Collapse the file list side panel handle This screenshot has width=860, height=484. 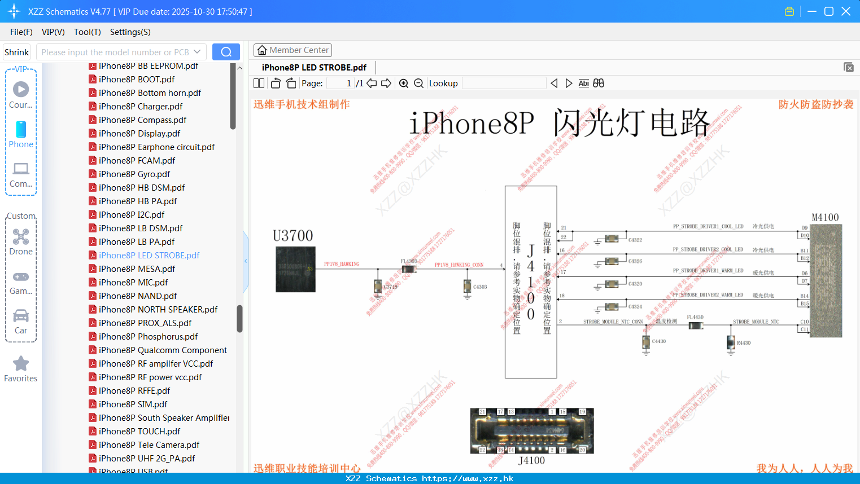point(246,261)
